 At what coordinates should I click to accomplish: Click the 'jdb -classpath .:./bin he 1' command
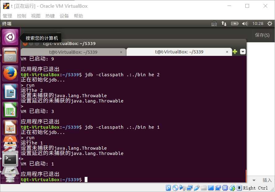pyautogui.click(x=122, y=127)
